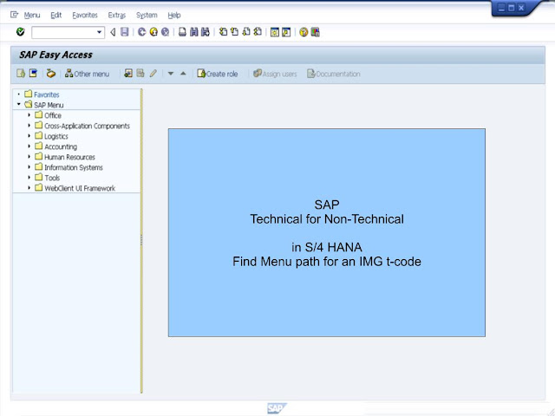The image size is (555, 416).
Task: Click the Change Favorites pencil icon
Action: [x=153, y=73]
